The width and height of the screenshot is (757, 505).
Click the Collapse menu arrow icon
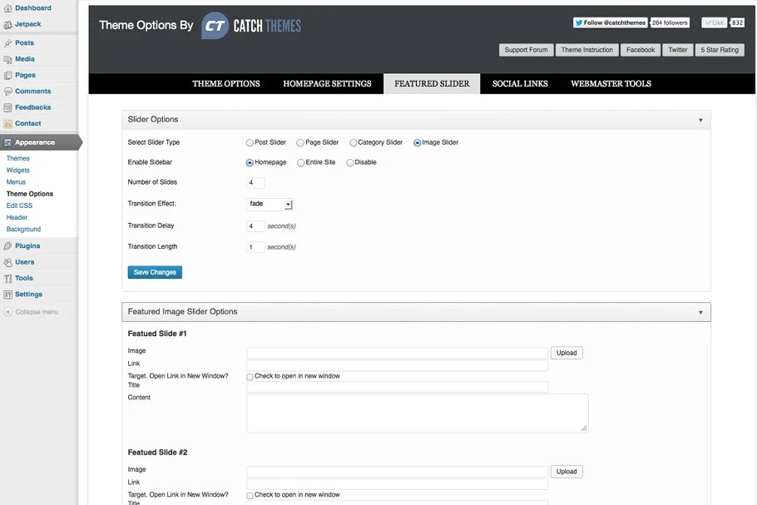[7, 312]
